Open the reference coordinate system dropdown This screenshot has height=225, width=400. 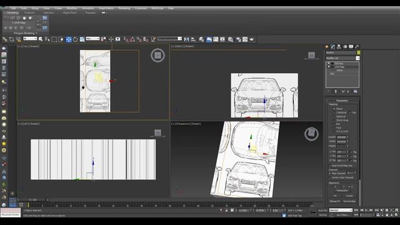92,39
